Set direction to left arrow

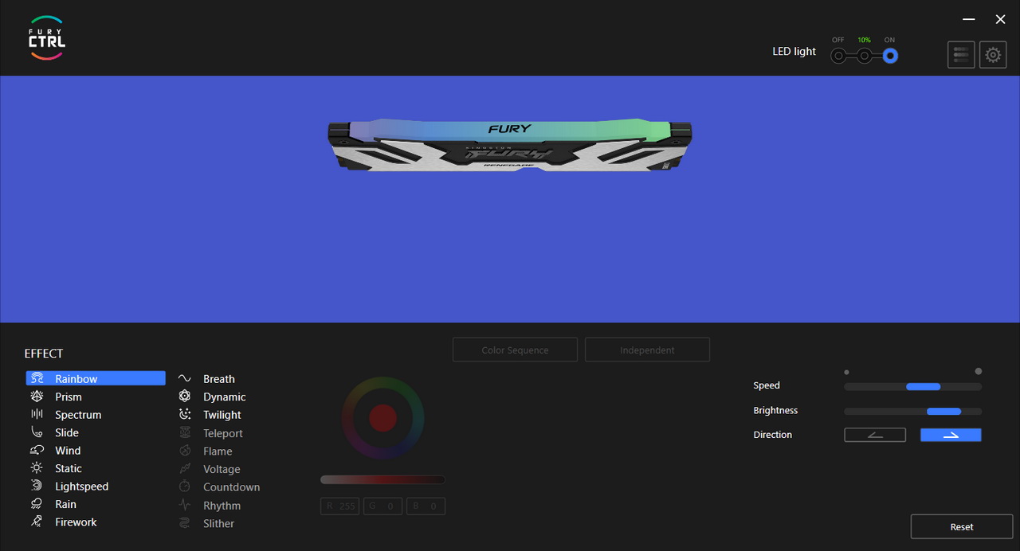click(x=875, y=435)
